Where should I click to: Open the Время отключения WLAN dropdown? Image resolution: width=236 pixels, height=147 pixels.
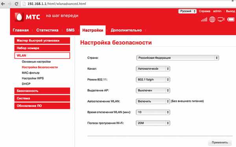pyautogui.click(x=153, y=112)
